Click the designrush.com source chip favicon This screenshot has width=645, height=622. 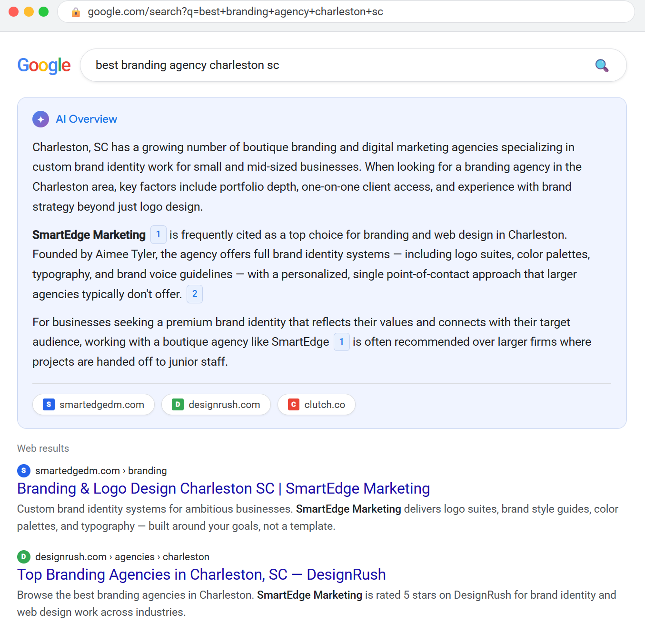pos(178,405)
